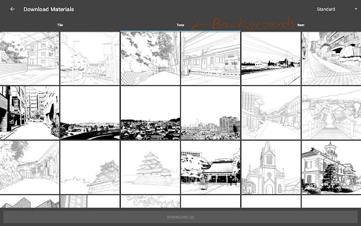Select the tree-lined path with chain fence thumbnail

coord(150,58)
